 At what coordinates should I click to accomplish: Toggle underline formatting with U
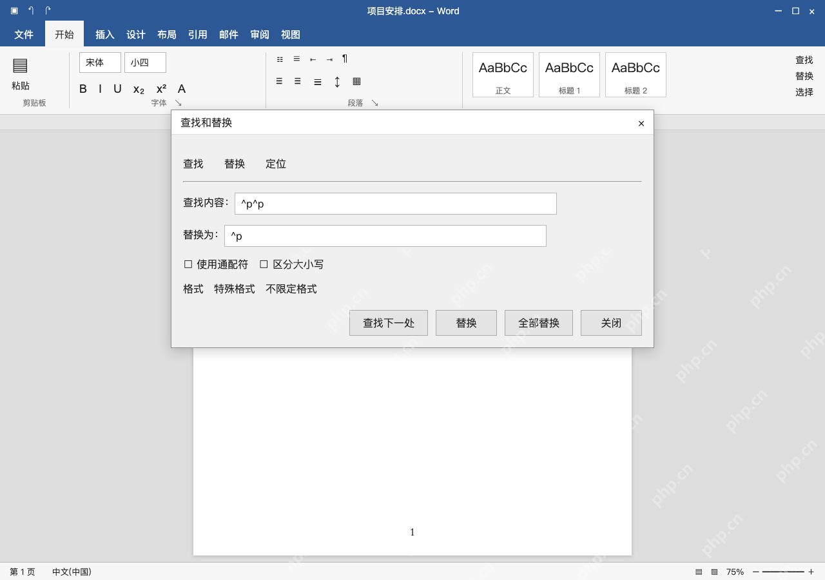coord(117,89)
